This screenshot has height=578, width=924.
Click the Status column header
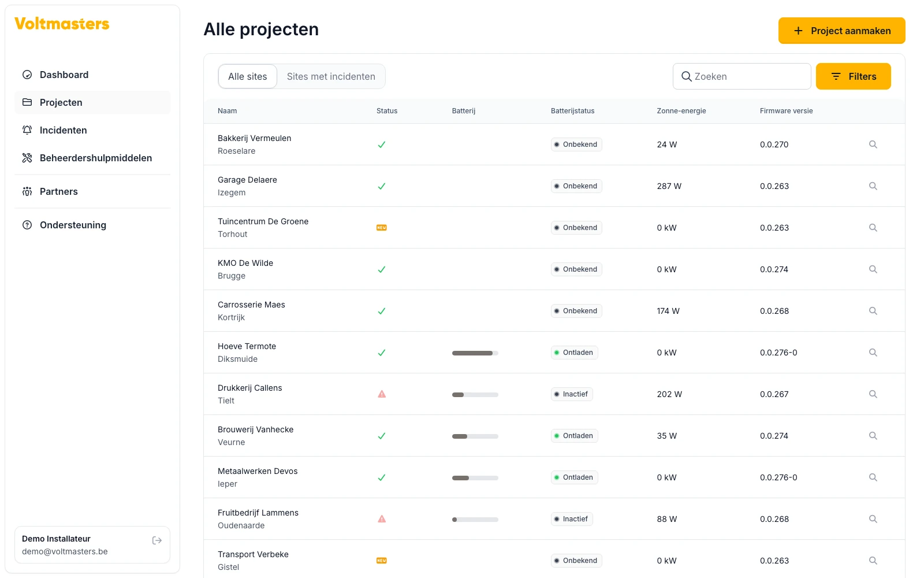pyautogui.click(x=387, y=111)
